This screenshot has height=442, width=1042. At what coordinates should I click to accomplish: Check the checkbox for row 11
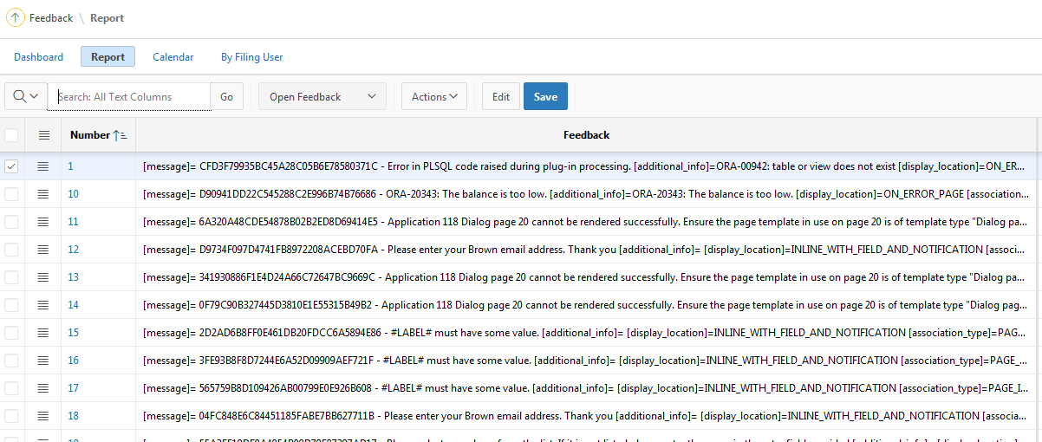click(11, 222)
